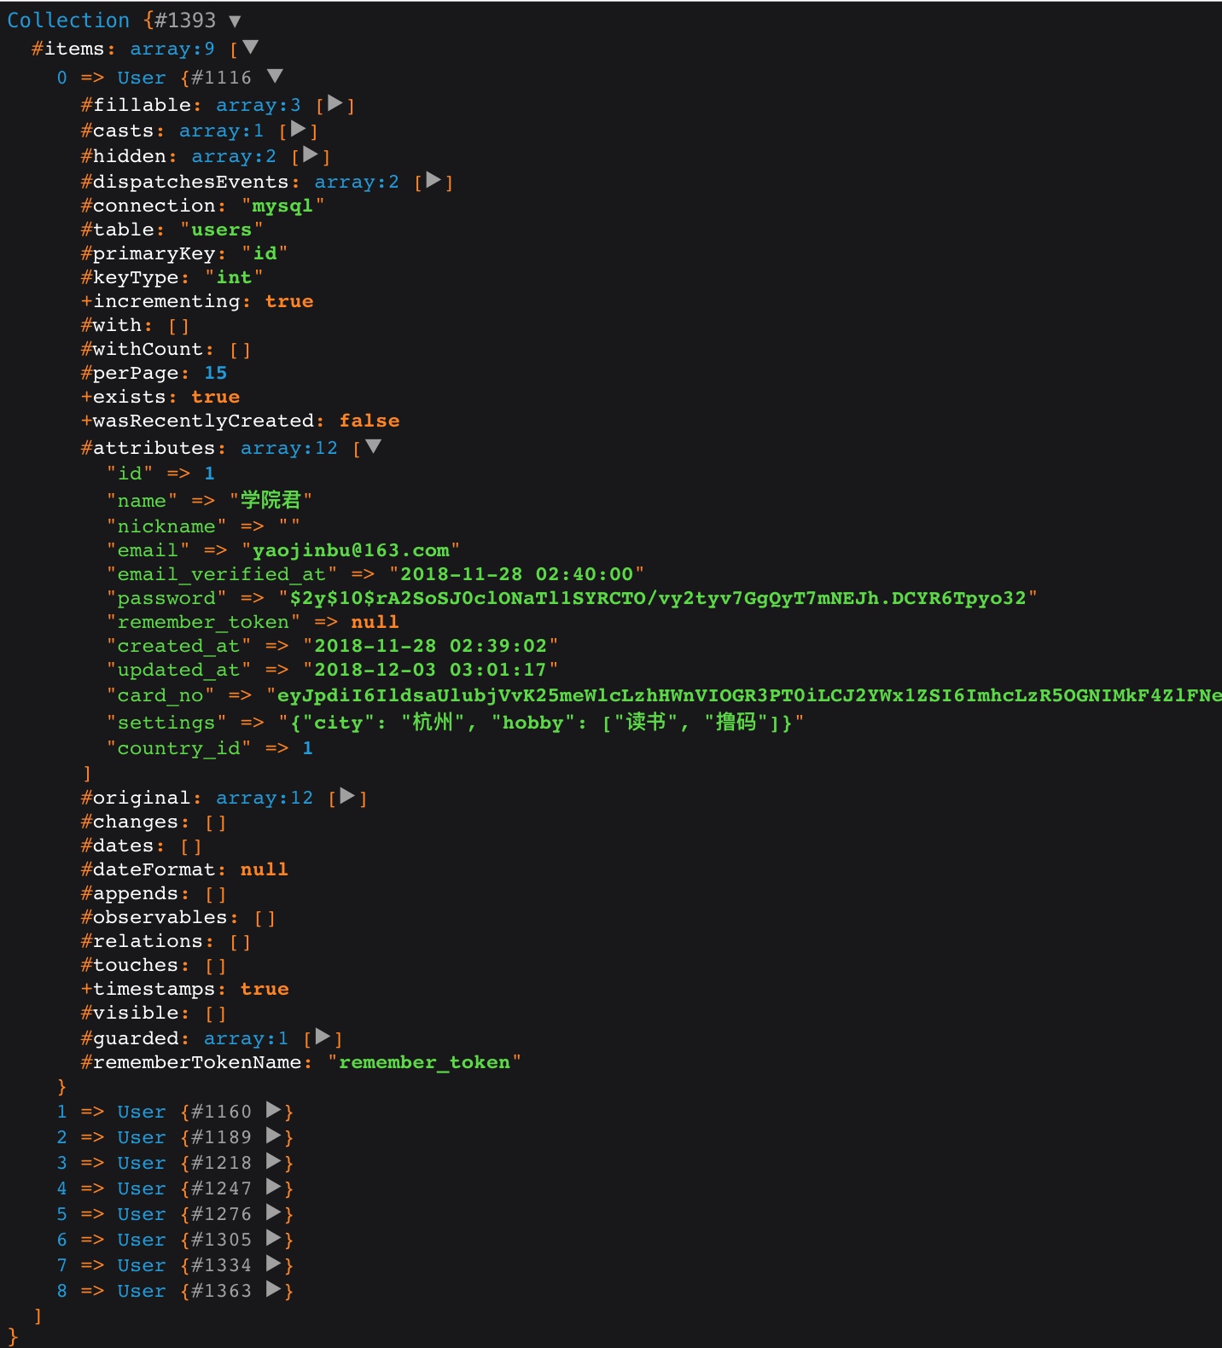Click the country_id value 1
The width and height of the screenshot is (1222, 1348).
click(308, 749)
